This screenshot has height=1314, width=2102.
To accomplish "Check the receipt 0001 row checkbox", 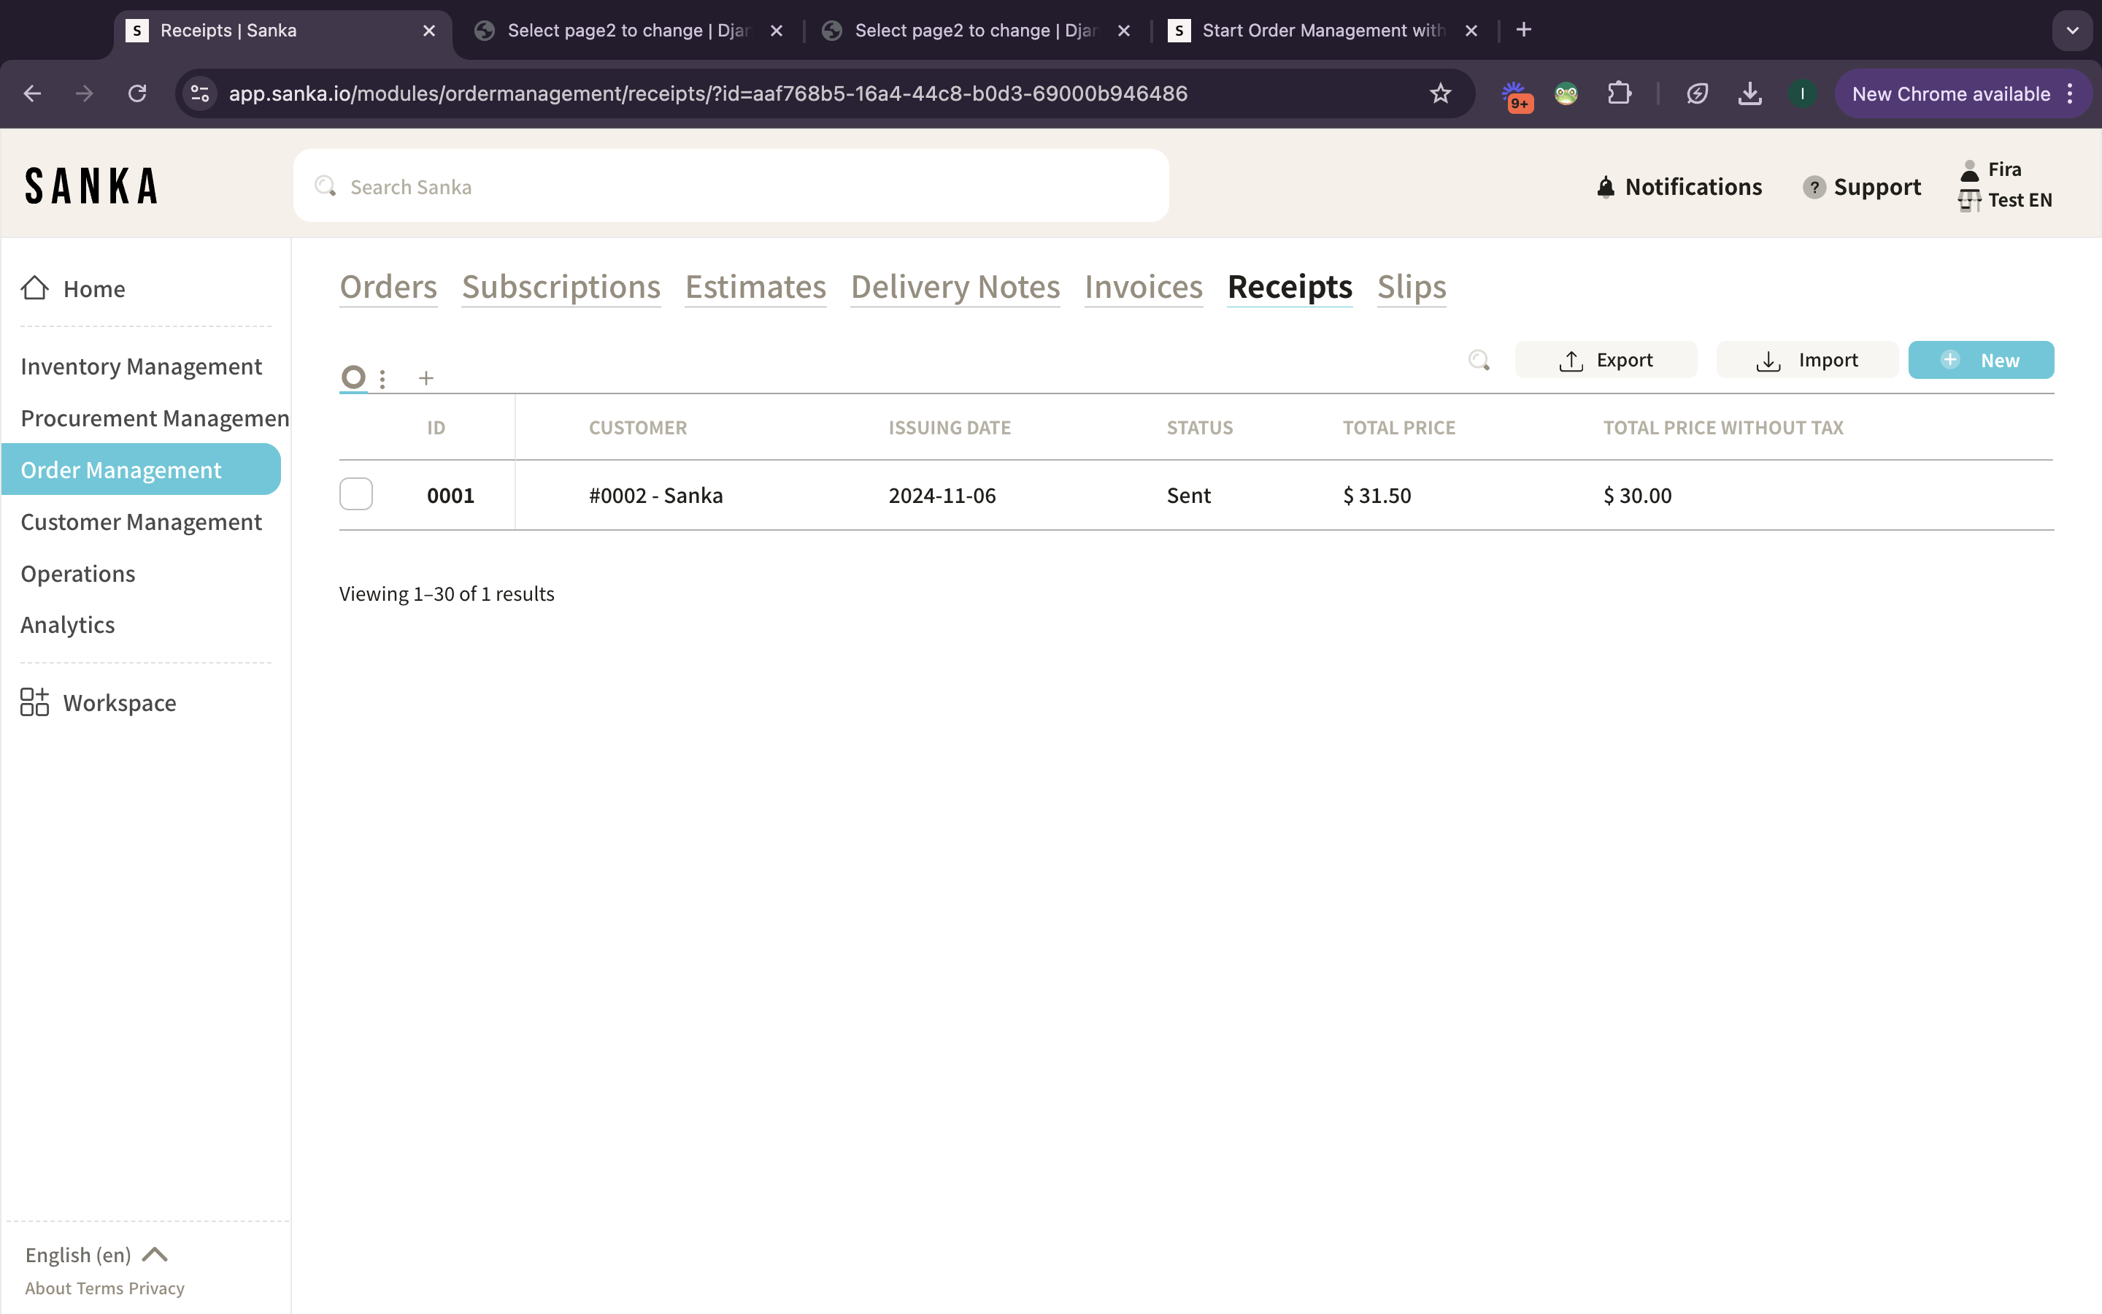I will 356,494.
